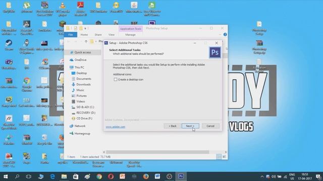Select Homegroup in navigation pane
Image resolution: width=323 pixels, height=181 pixels.
tap(82, 134)
